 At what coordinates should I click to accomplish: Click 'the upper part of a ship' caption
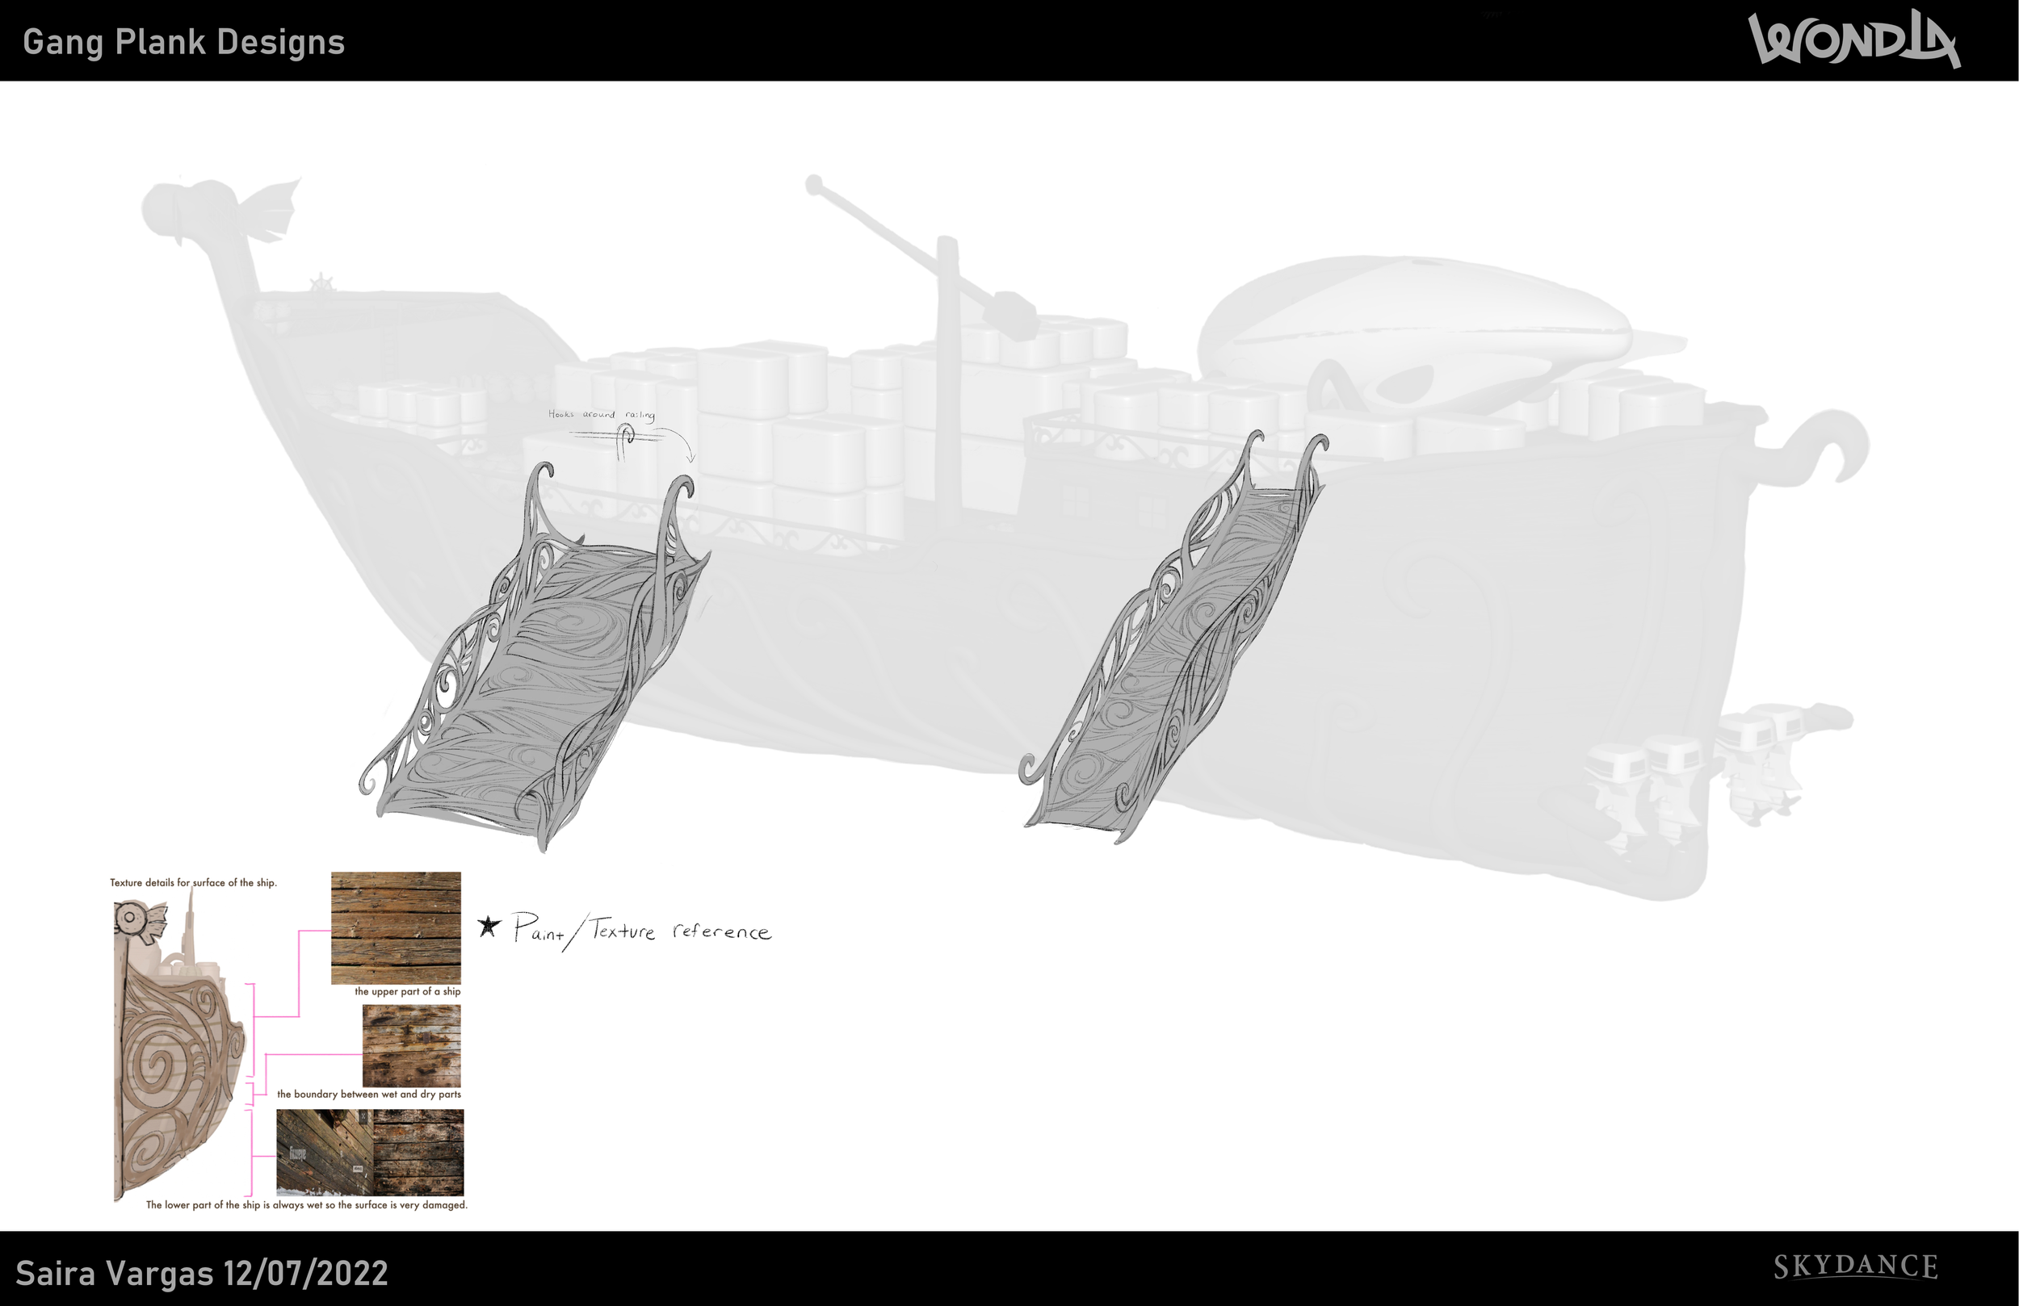tap(407, 991)
